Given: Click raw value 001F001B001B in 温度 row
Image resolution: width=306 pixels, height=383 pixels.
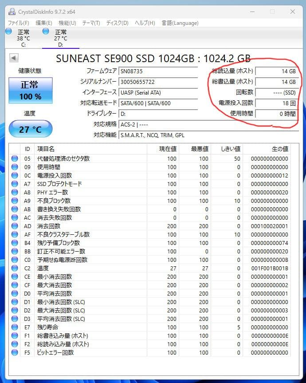Looking at the screenshot, I should [x=270, y=268].
